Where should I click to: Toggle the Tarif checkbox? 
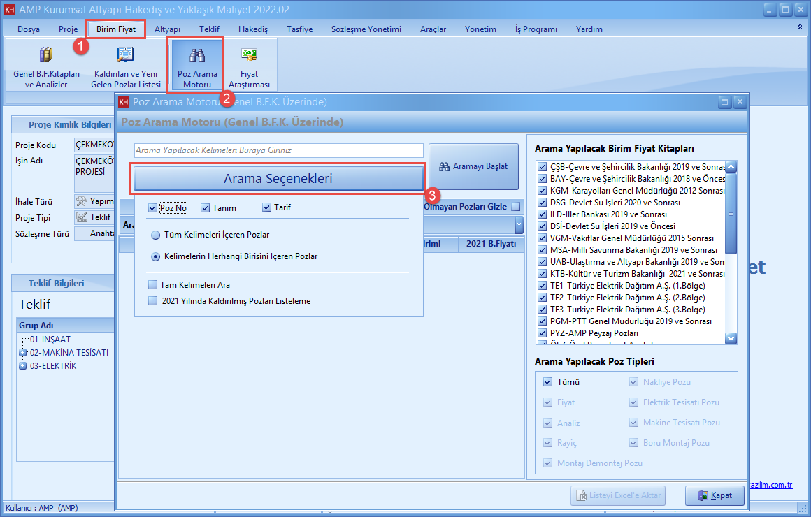267,207
